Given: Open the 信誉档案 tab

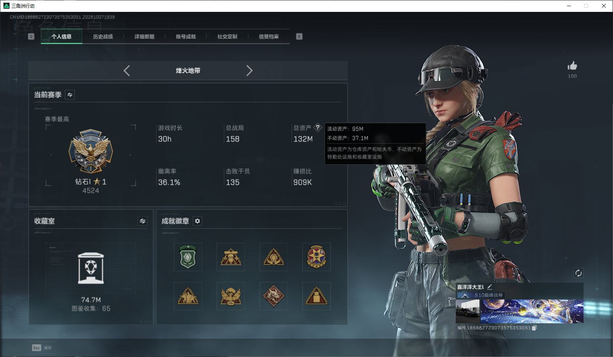Looking at the screenshot, I should [269, 37].
